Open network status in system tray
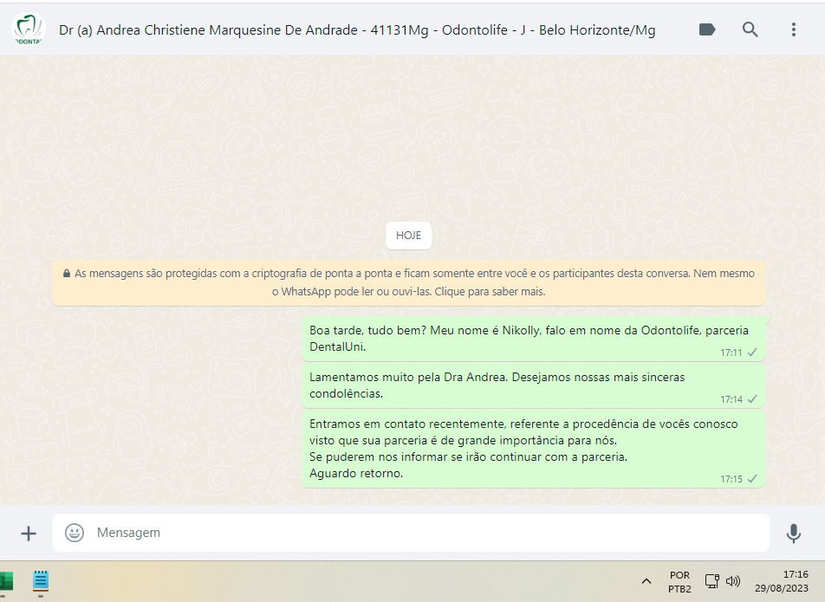Screen dimensions: 825x602 (711, 581)
